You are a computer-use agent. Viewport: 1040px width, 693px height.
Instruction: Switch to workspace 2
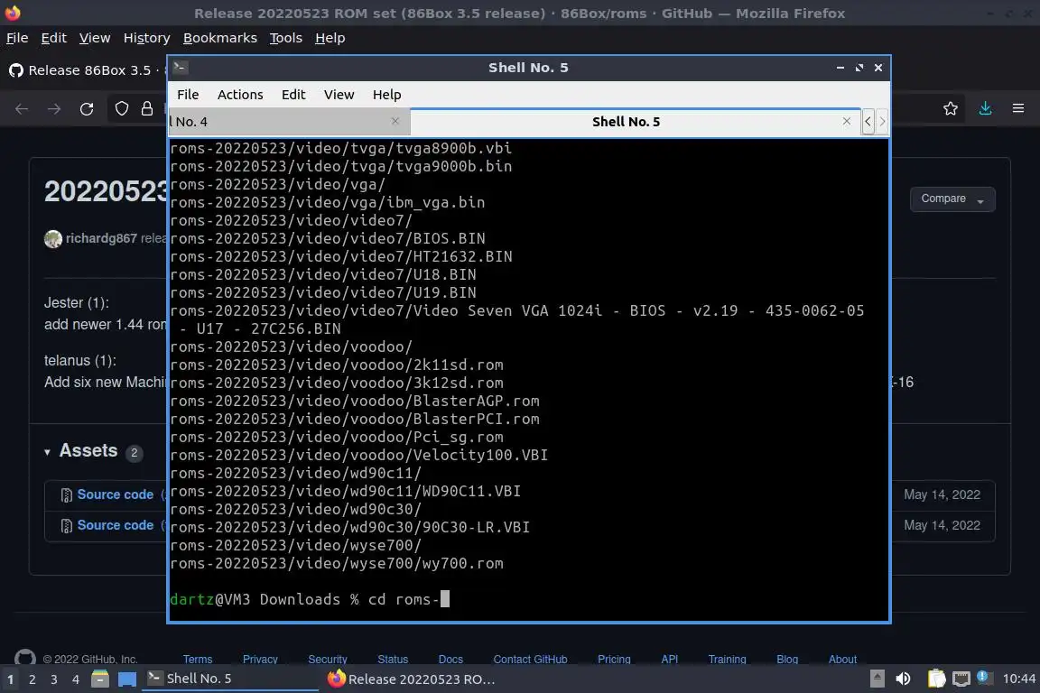point(32,679)
